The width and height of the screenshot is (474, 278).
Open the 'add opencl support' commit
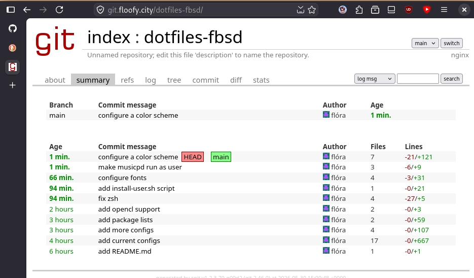coord(129,209)
